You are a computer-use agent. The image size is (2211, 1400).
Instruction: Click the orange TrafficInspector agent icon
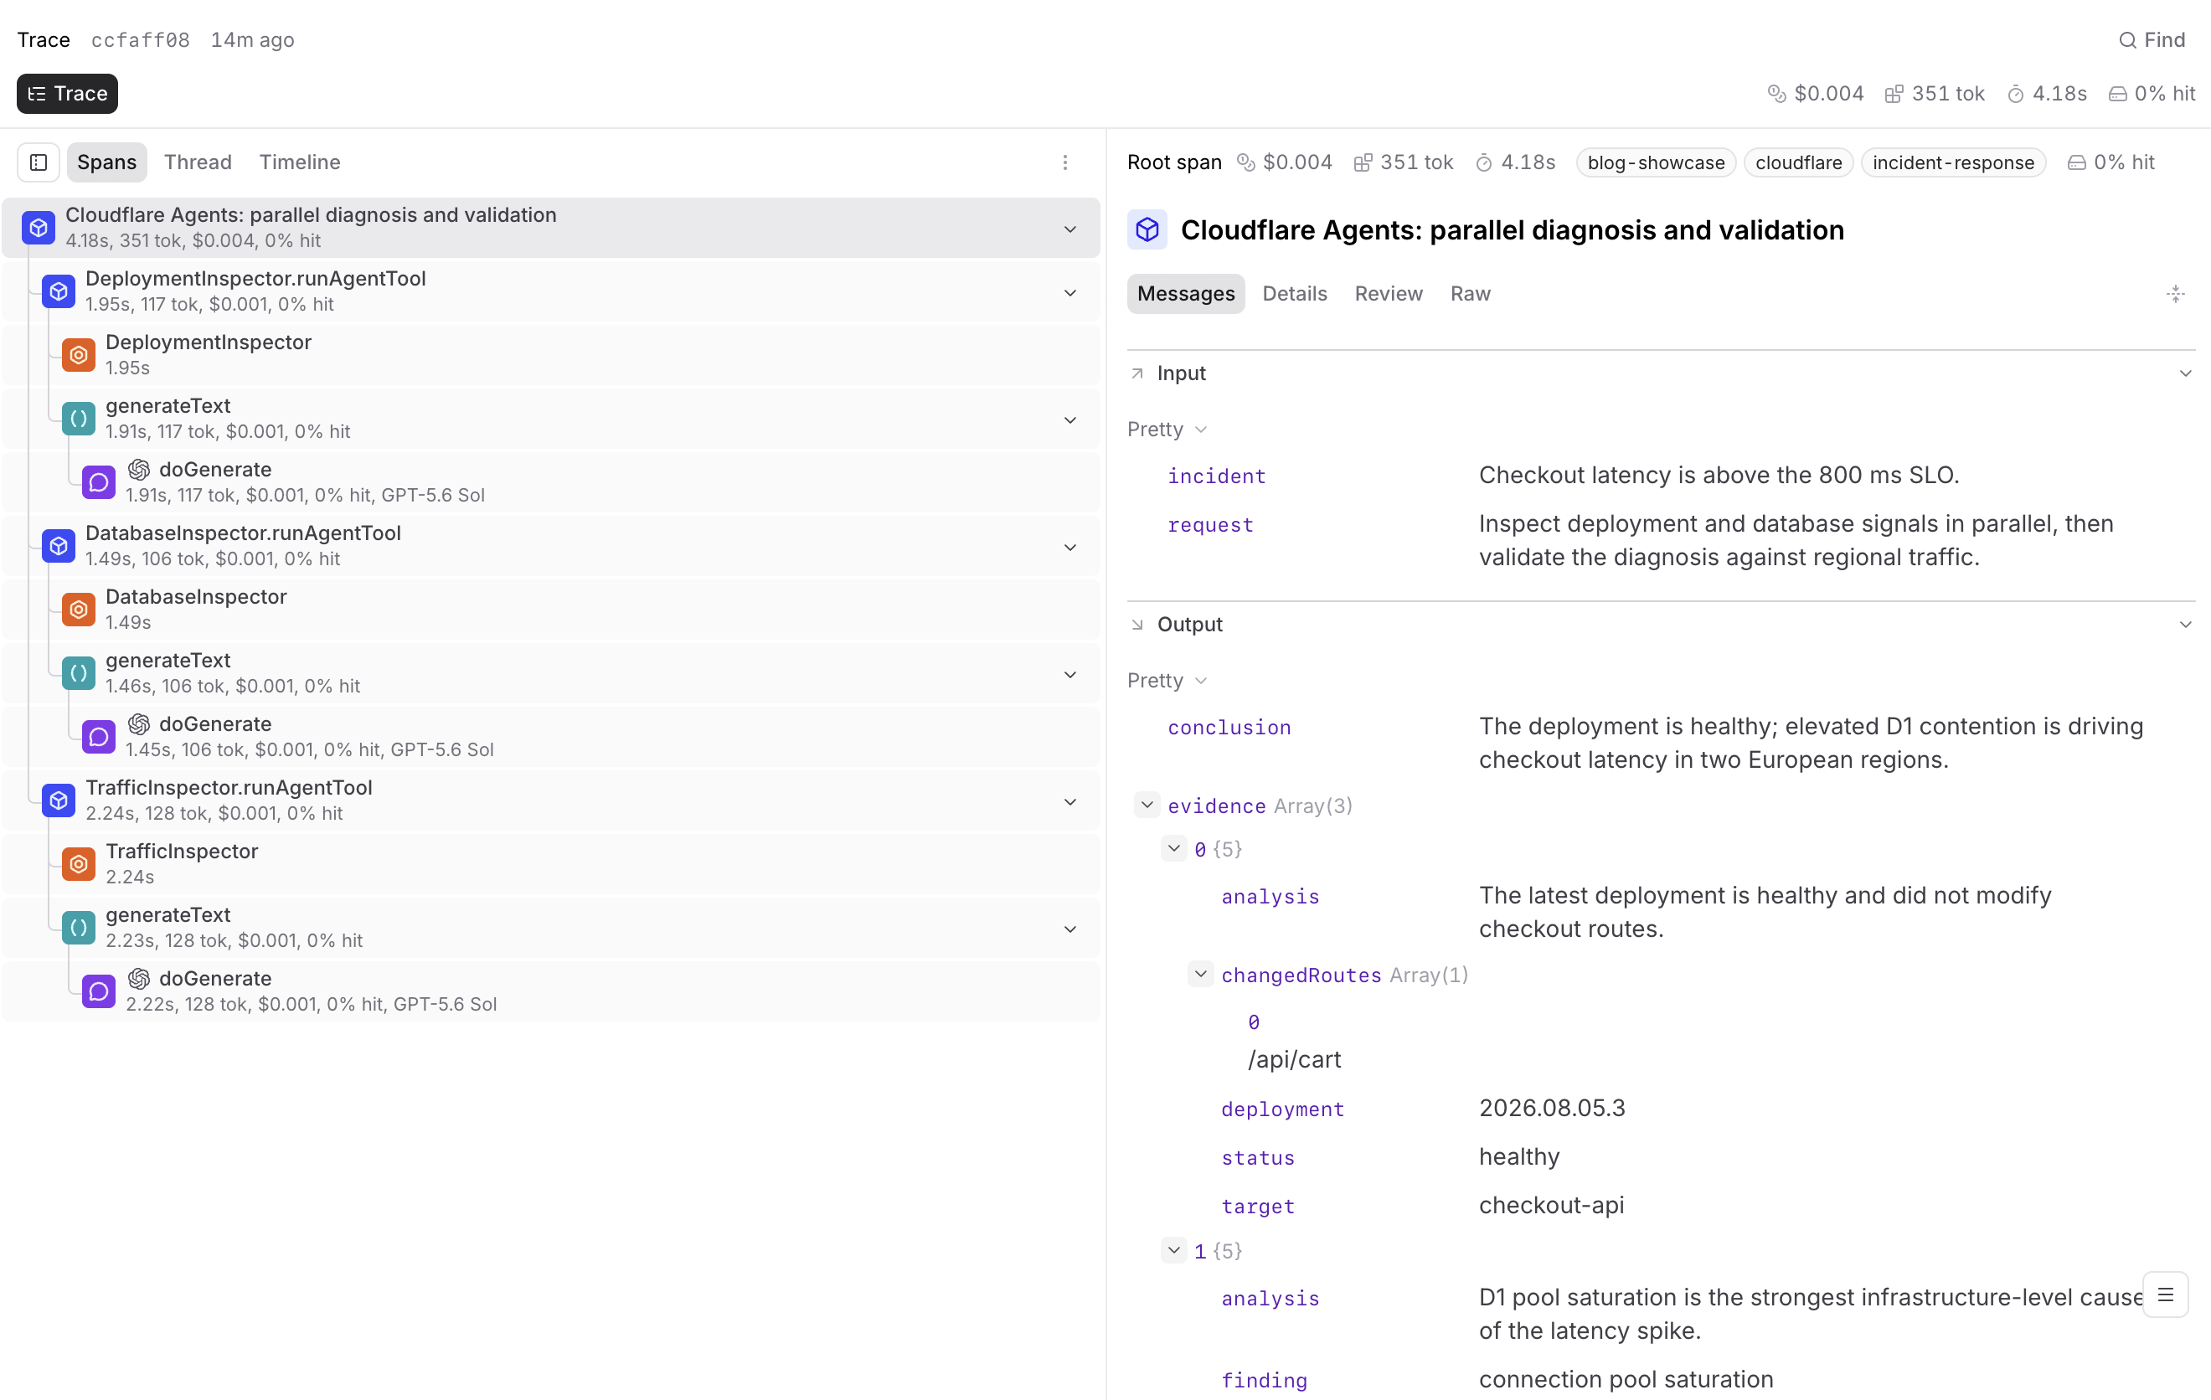pyautogui.click(x=79, y=864)
